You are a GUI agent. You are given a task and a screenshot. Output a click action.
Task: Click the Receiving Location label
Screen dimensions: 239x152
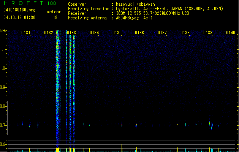[x=89, y=9]
